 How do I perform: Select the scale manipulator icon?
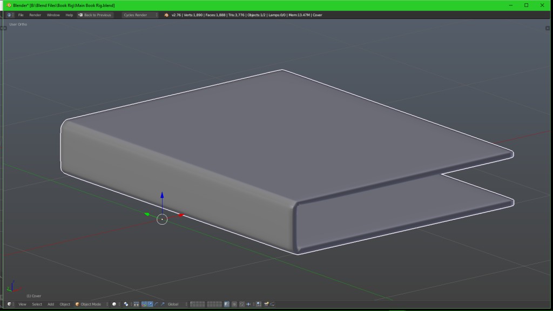point(163,304)
